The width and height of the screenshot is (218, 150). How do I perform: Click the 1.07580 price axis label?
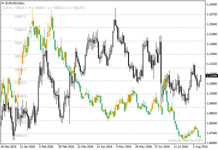click(x=212, y=133)
